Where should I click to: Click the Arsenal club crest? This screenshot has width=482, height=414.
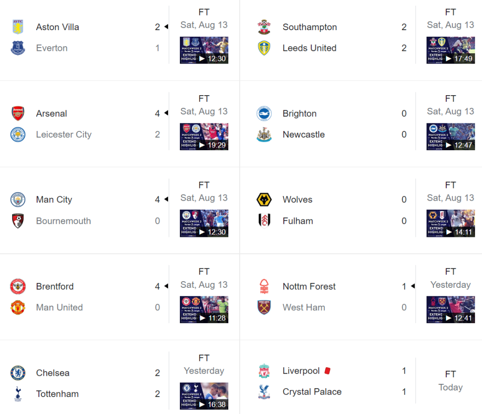pyautogui.click(x=18, y=114)
